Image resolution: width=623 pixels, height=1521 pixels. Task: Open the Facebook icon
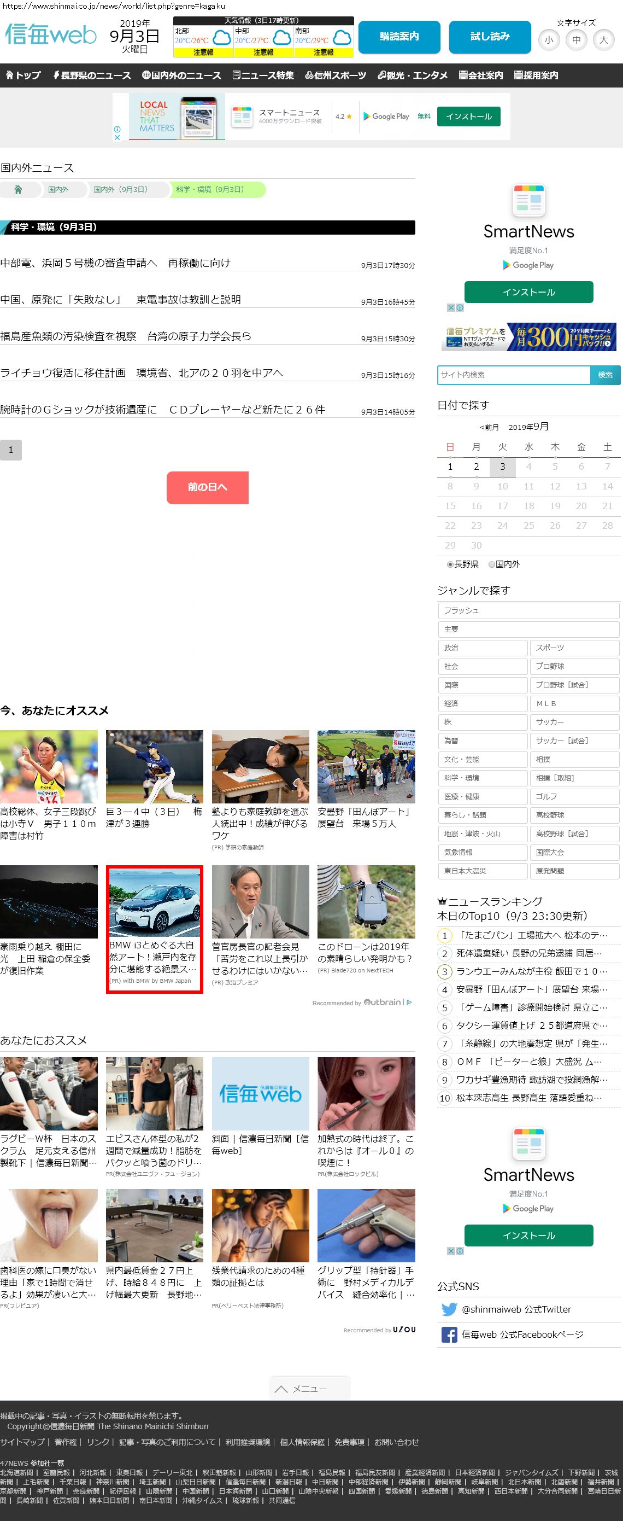[x=449, y=1334]
